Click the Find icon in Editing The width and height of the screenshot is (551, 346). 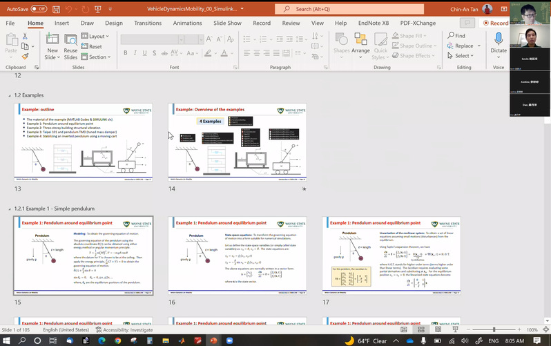point(455,36)
